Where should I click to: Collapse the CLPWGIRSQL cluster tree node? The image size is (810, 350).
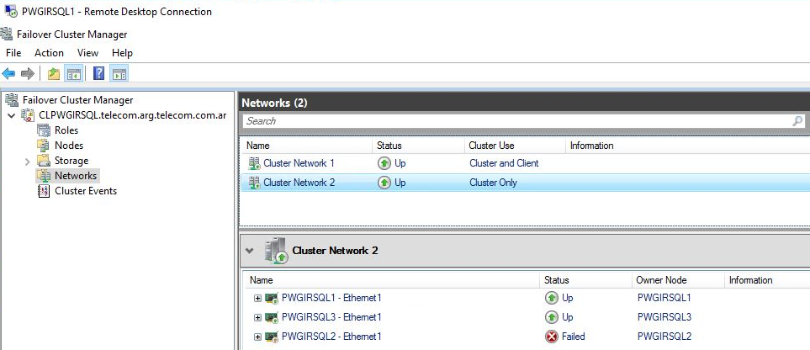coord(12,116)
